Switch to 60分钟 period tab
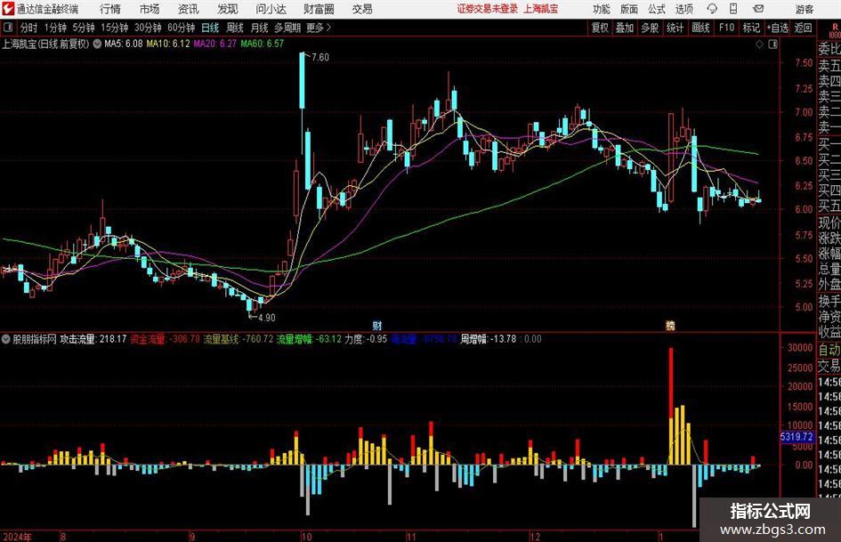Screen dimensions: 841x542 pyautogui.click(x=182, y=28)
